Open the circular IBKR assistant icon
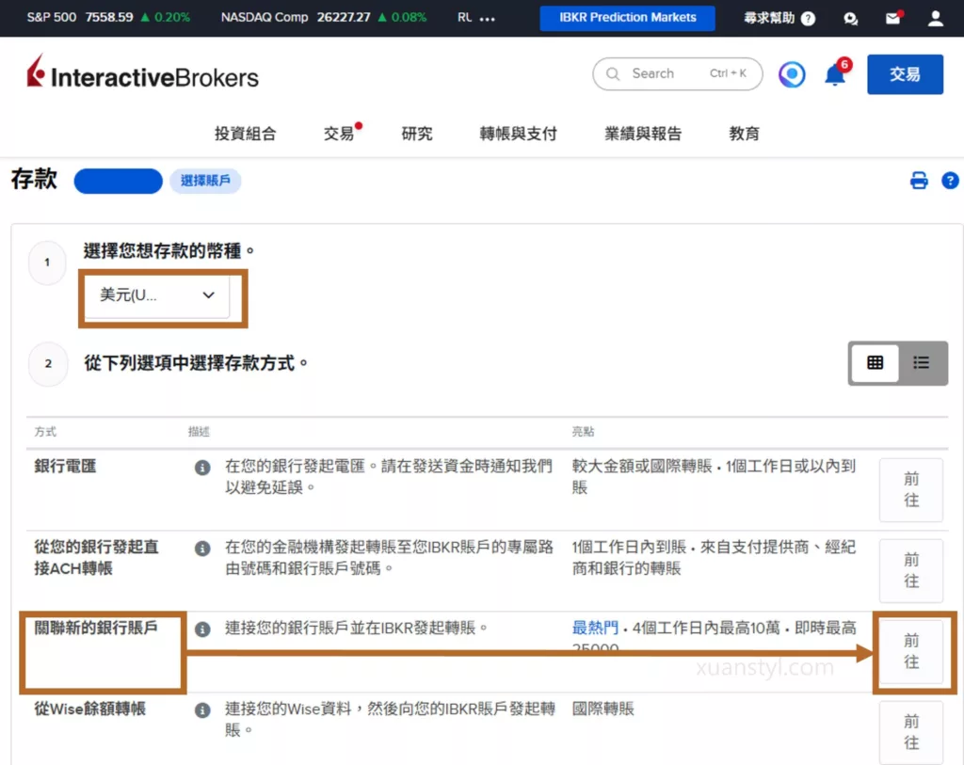The height and width of the screenshot is (765, 964). 792,74
